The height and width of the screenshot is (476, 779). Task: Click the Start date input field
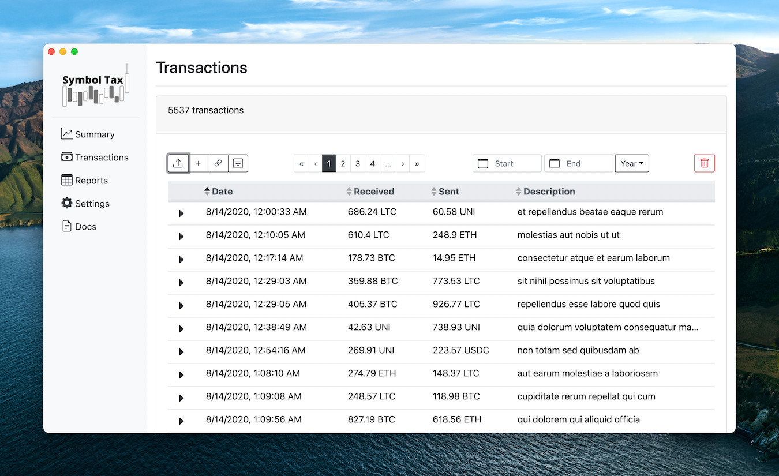point(507,163)
